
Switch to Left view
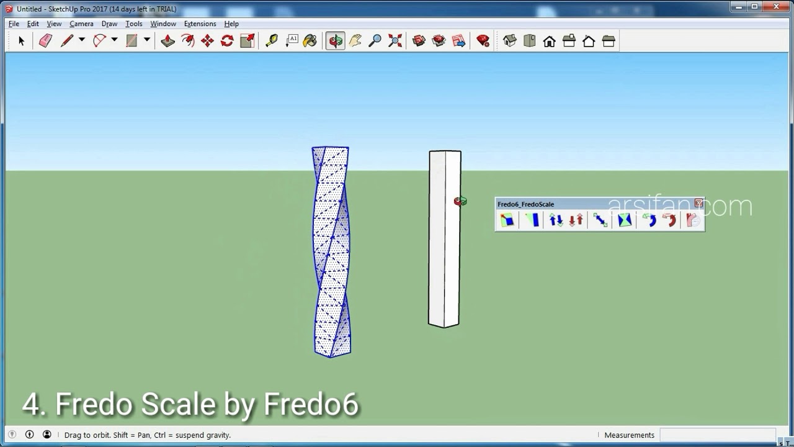click(x=609, y=41)
